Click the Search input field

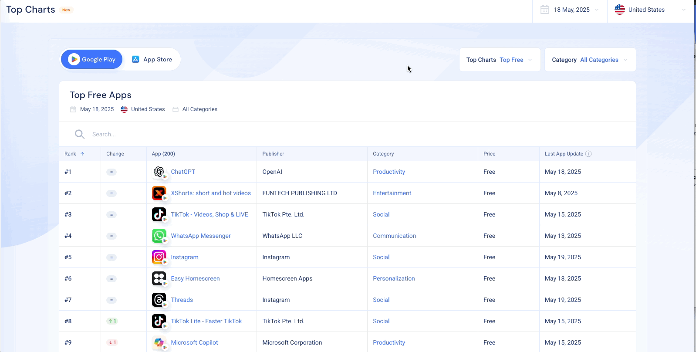(x=348, y=134)
